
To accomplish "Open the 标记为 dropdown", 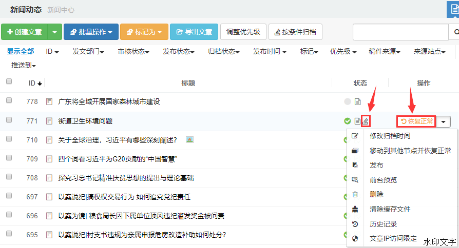I will point(144,32).
